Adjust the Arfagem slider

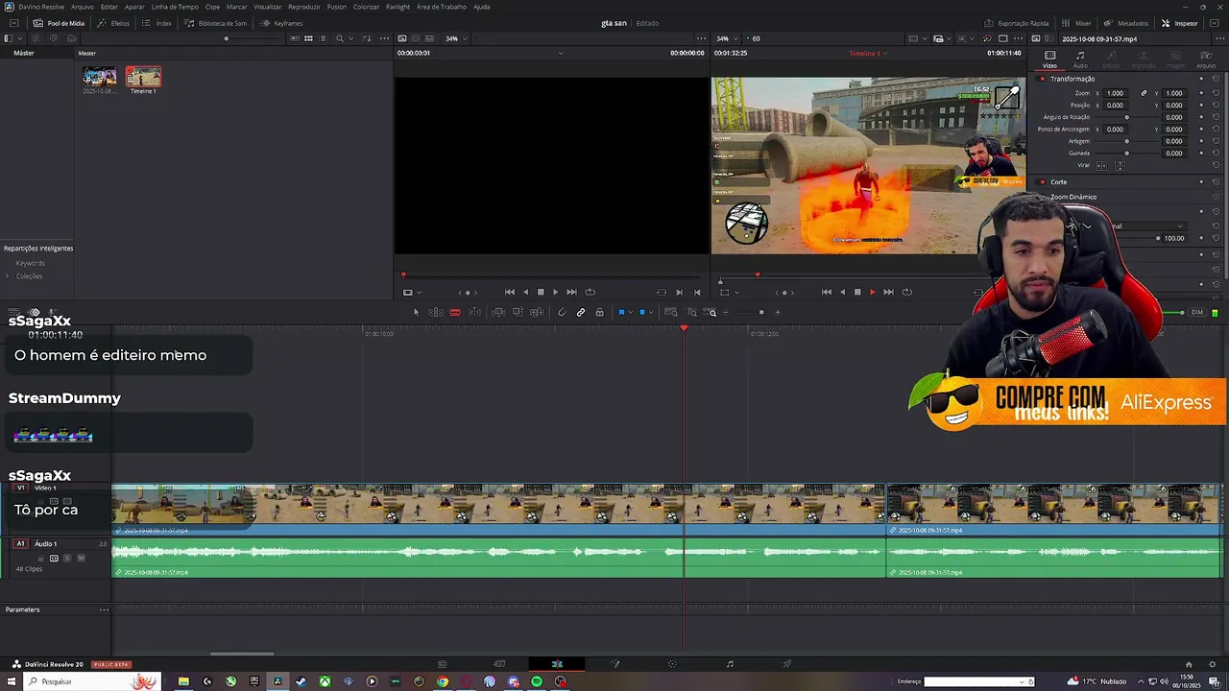point(1126,141)
